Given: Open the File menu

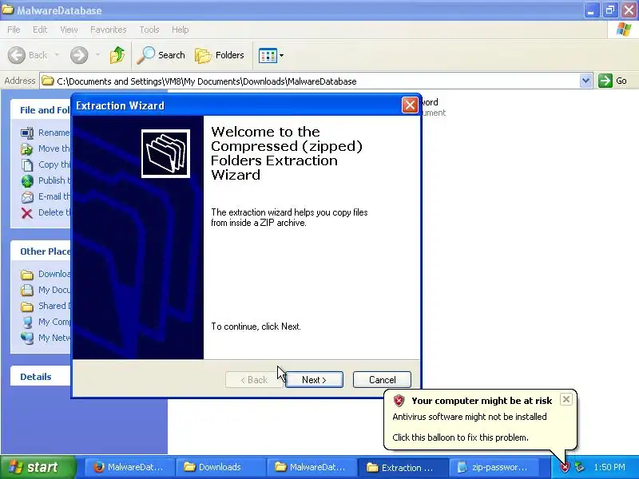Looking at the screenshot, I should [x=14, y=30].
